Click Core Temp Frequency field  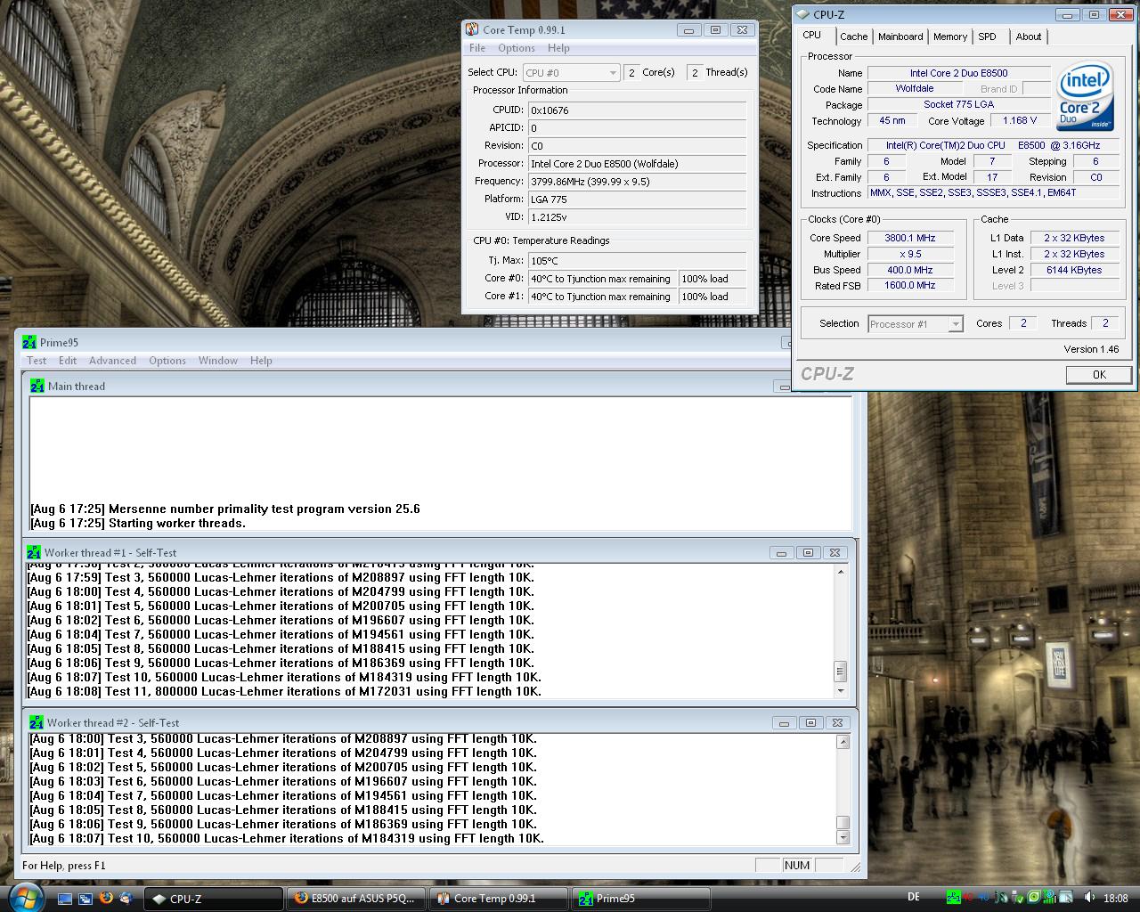pos(637,182)
